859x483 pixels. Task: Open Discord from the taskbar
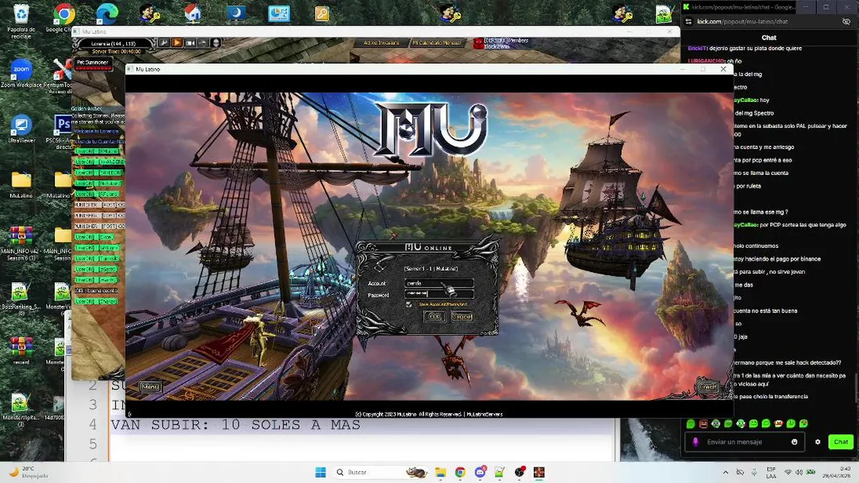coord(480,472)
